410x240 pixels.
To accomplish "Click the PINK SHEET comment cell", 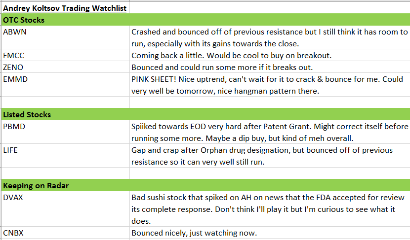I will (x=269, y=85).
